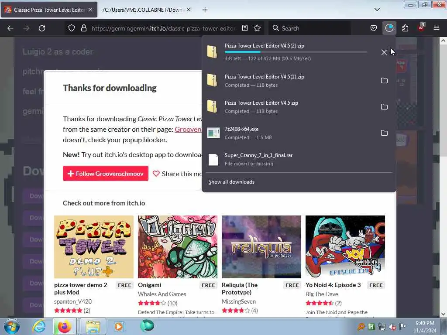The height and width of the screenshot is (335, 447).
Task: Open the taskbar clock showing 9:40 PM
Action: [x=425, y=327]
